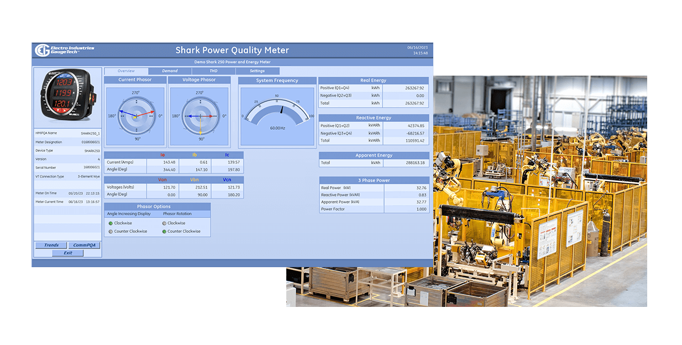Screen dimensions: 682x345
Task: Click the Device Type value SHARK250
Action: coord(92,151)
